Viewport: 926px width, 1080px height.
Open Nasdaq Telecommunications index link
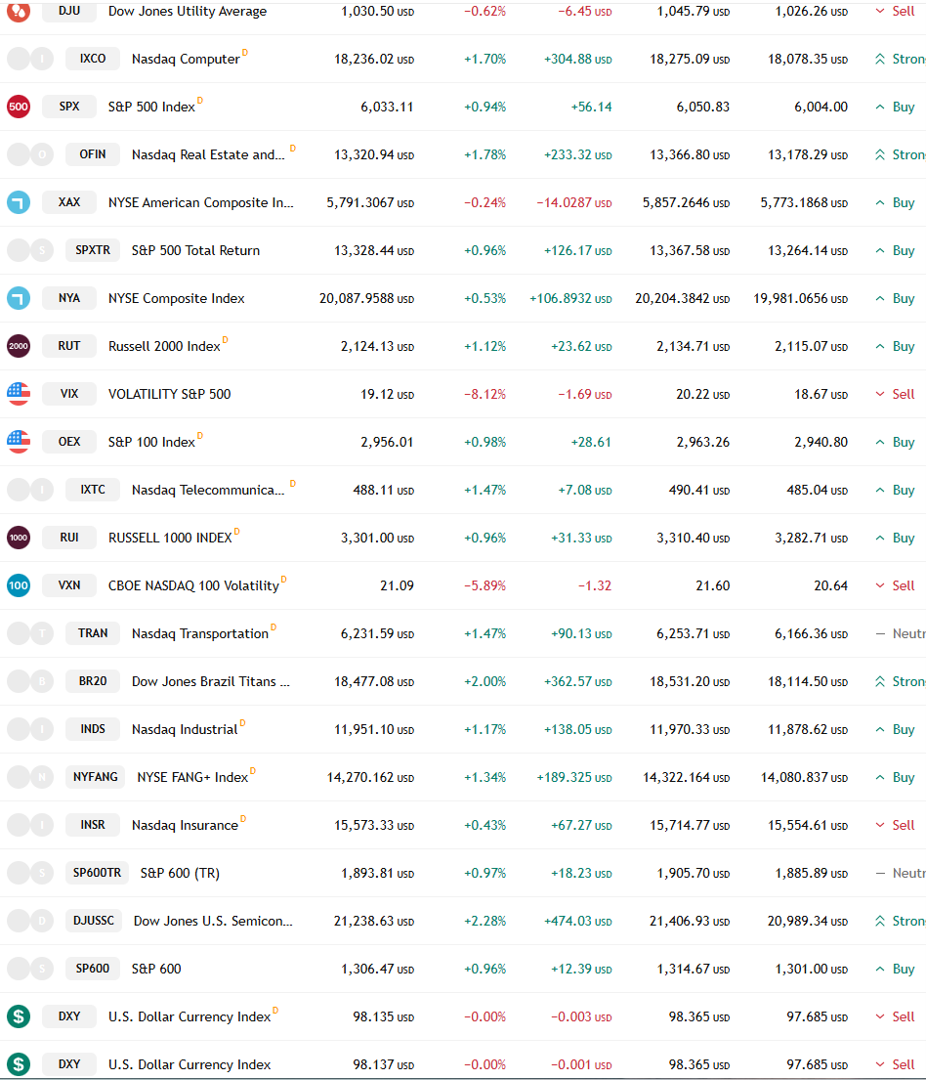coord(208,490)
